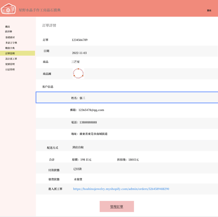Screen dimensions: 218x217
Task: Open the bracelet product image thumbnail
Action: [x=78, y=74]
